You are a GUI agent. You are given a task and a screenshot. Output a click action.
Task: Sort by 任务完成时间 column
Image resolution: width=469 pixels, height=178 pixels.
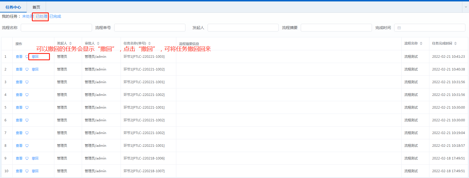(x=455, y=43)
